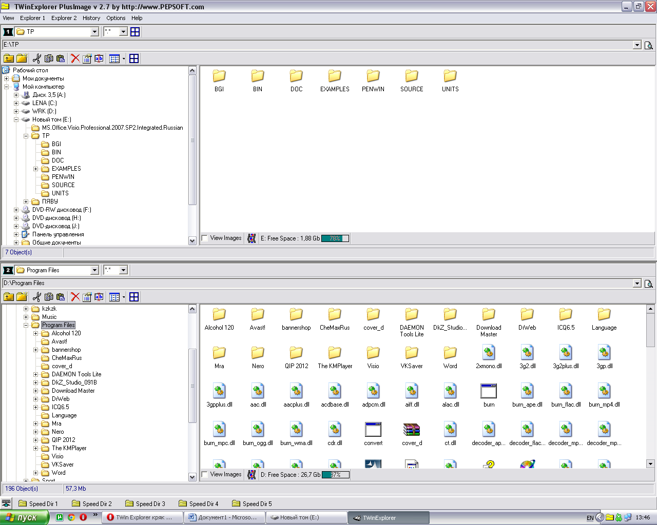Viewport: 657px width, 525px height.
Task: Click filmstrip icon beside E: Free Space
Action: click(x=252, y=238)
